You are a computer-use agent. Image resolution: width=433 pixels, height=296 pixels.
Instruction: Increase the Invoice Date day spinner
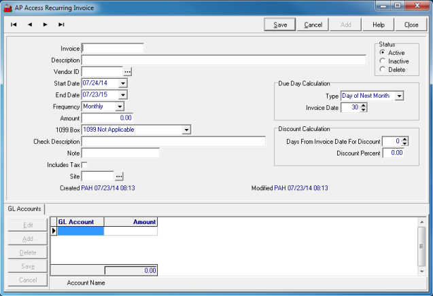click(364, 105)
